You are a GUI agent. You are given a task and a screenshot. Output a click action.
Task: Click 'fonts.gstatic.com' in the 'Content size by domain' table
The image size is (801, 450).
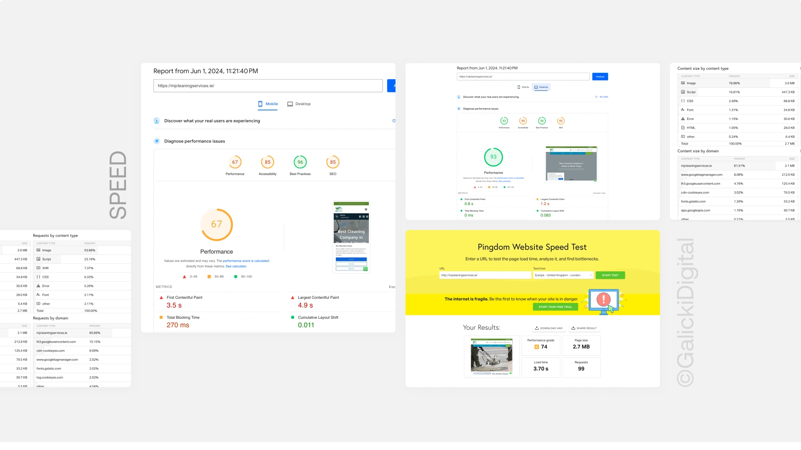pos(693,201)
